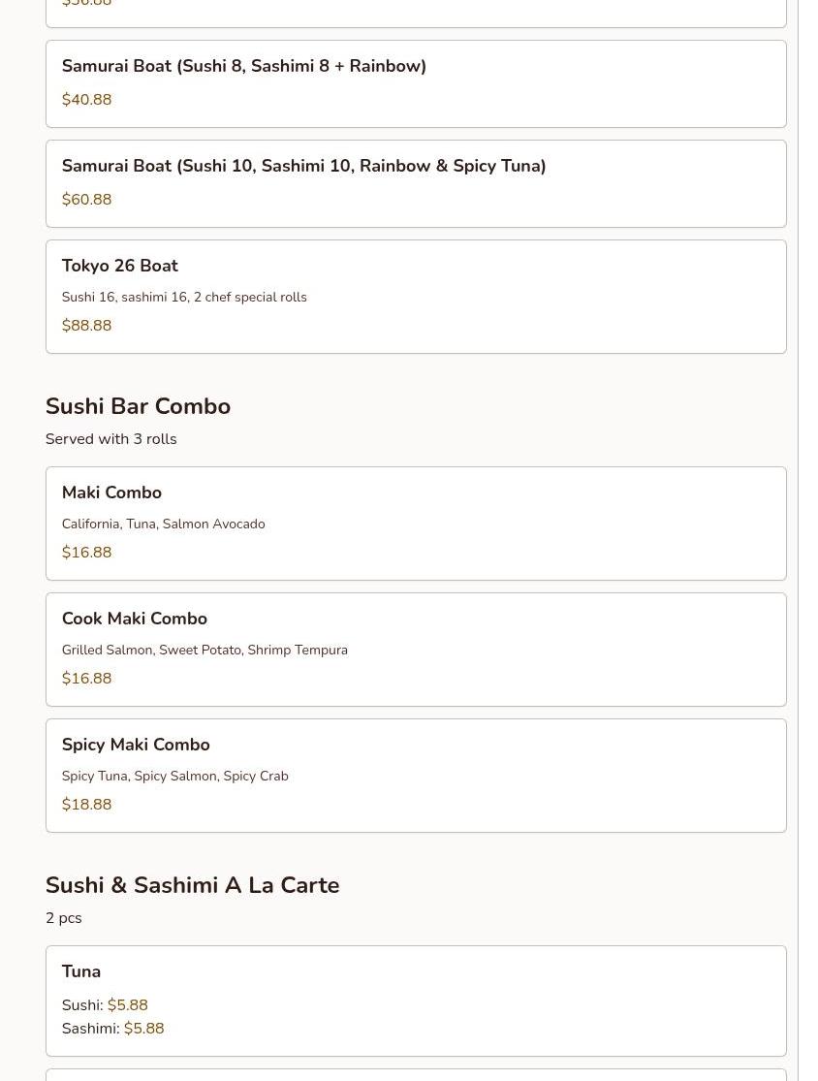Viewport: 818px width, 1081px height.
Task: Click the Tokyo 26 Boat description text
Action: (x=184, y=298)
